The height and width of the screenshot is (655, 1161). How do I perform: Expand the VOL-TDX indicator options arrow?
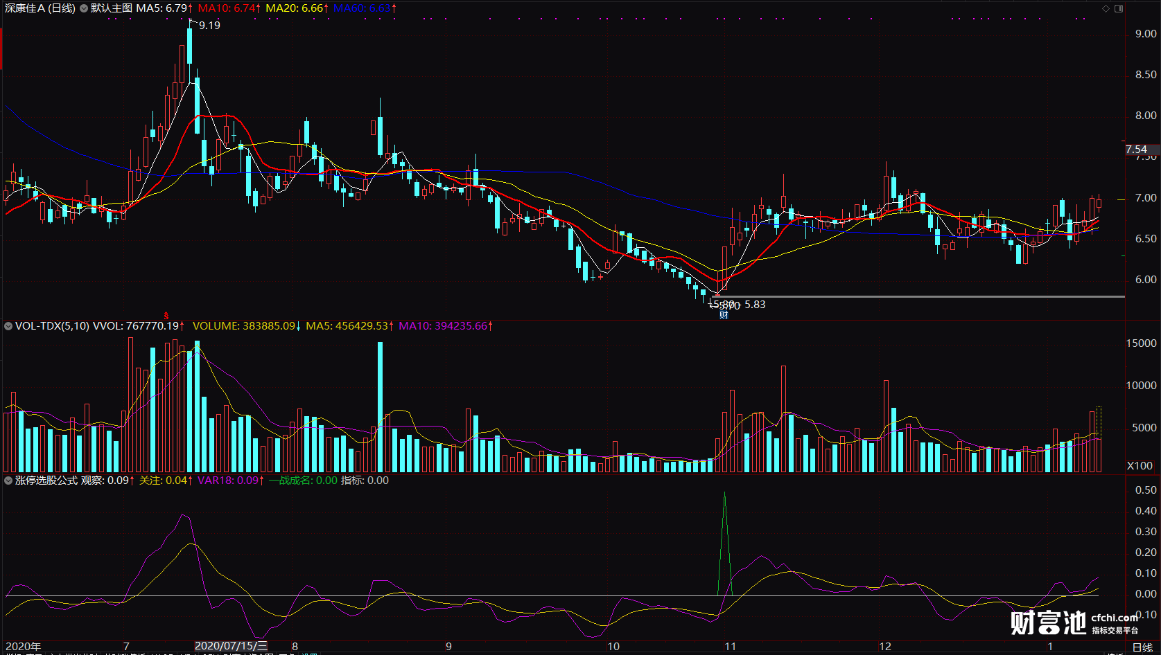coord(8,325)
